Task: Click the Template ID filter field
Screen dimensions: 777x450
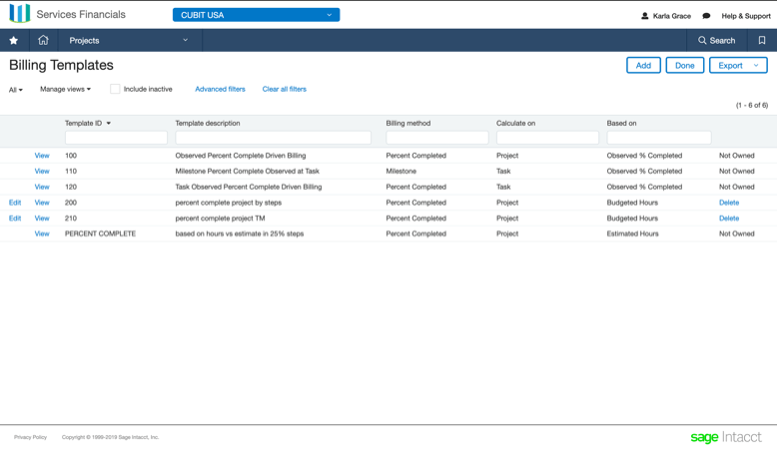Action: (116, 138)
